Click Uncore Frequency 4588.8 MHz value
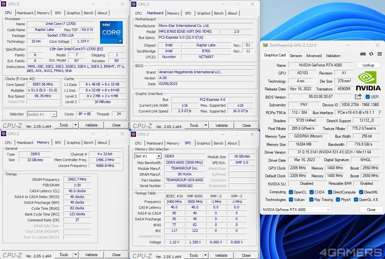Image resolution: width=385 pixels, height=259 pixels. (105, 166)
